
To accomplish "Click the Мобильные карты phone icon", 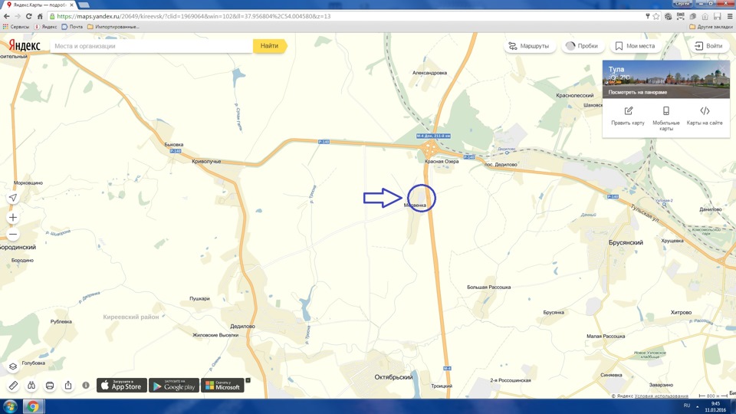I will (665, 110).
